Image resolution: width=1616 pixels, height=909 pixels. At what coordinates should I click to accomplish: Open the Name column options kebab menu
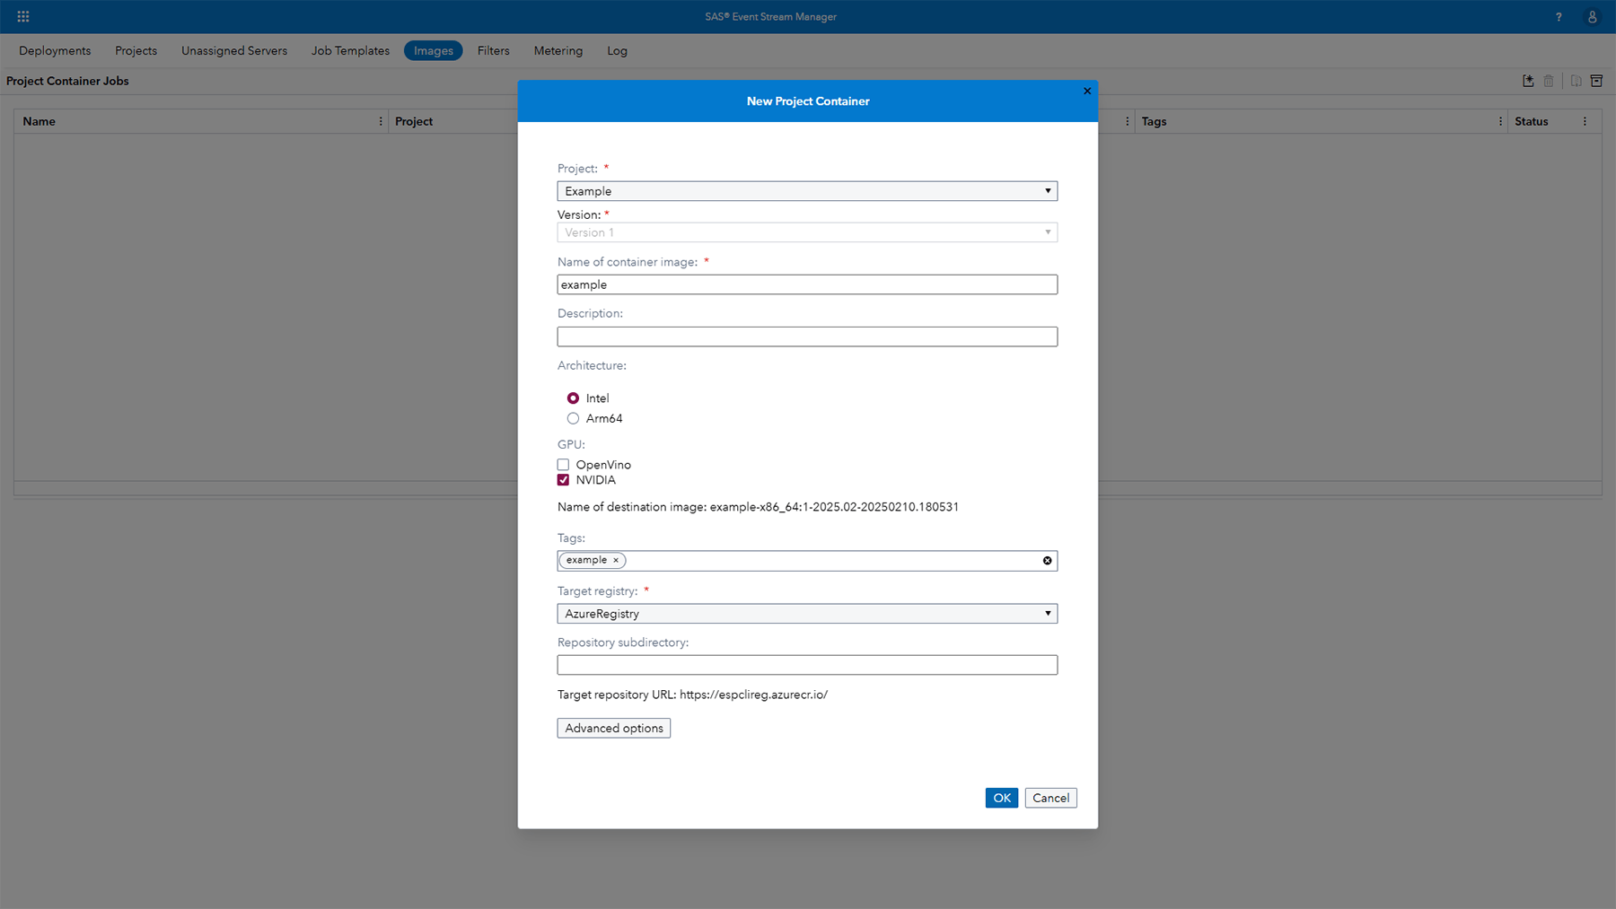tap(381, 120)
